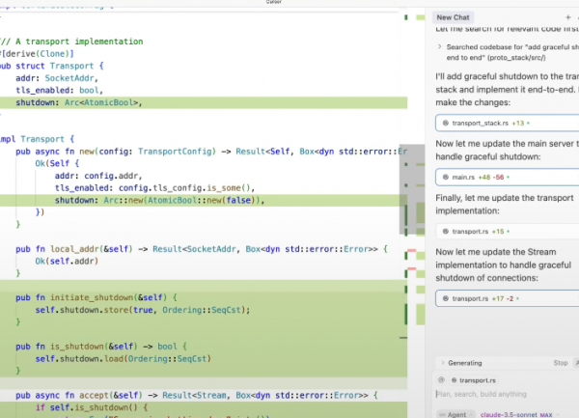
Task: Click the '[derive(Clone)]' attribute line
Action: [37, 53]
